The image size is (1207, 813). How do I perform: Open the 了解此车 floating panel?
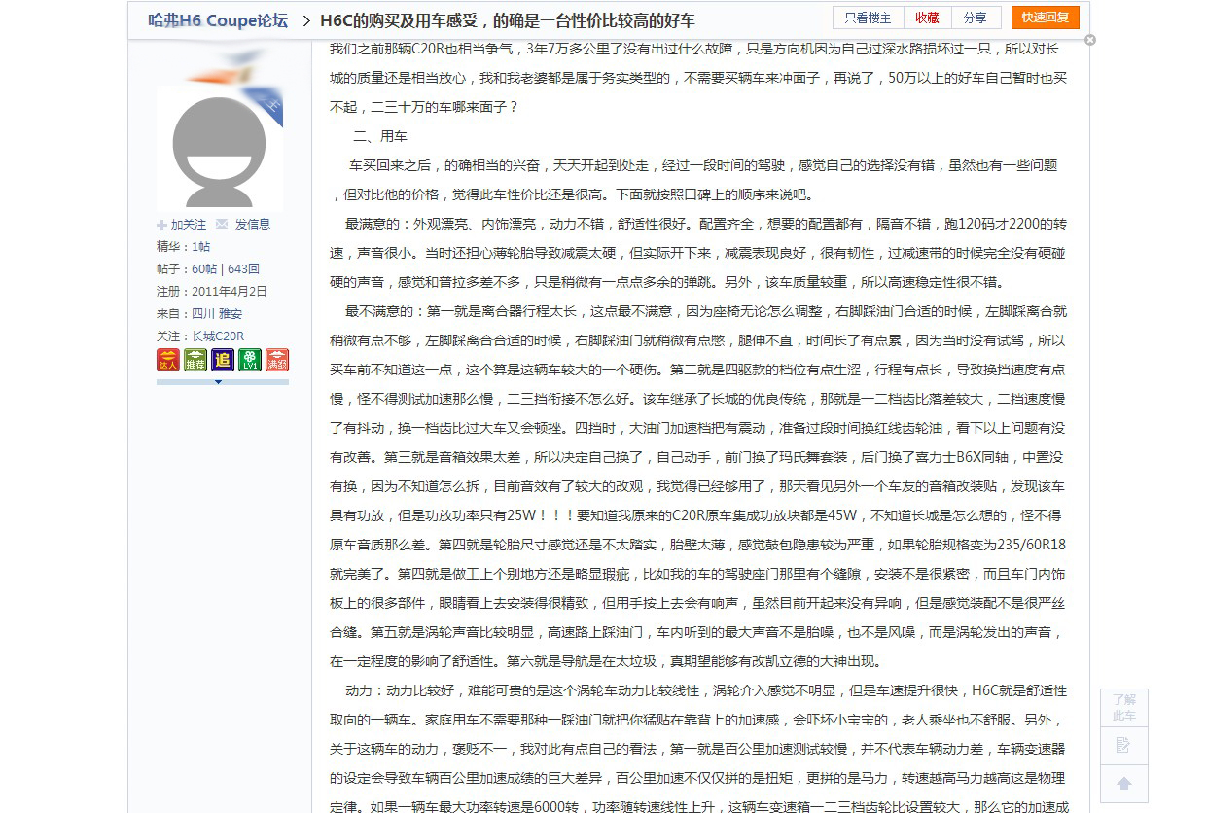(x=1124, y=705)
